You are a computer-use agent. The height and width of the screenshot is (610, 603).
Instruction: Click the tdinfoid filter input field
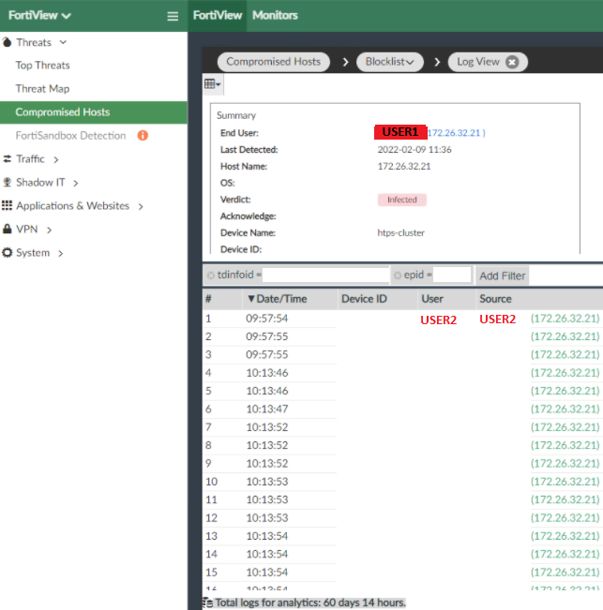click(x=325, y=275)
